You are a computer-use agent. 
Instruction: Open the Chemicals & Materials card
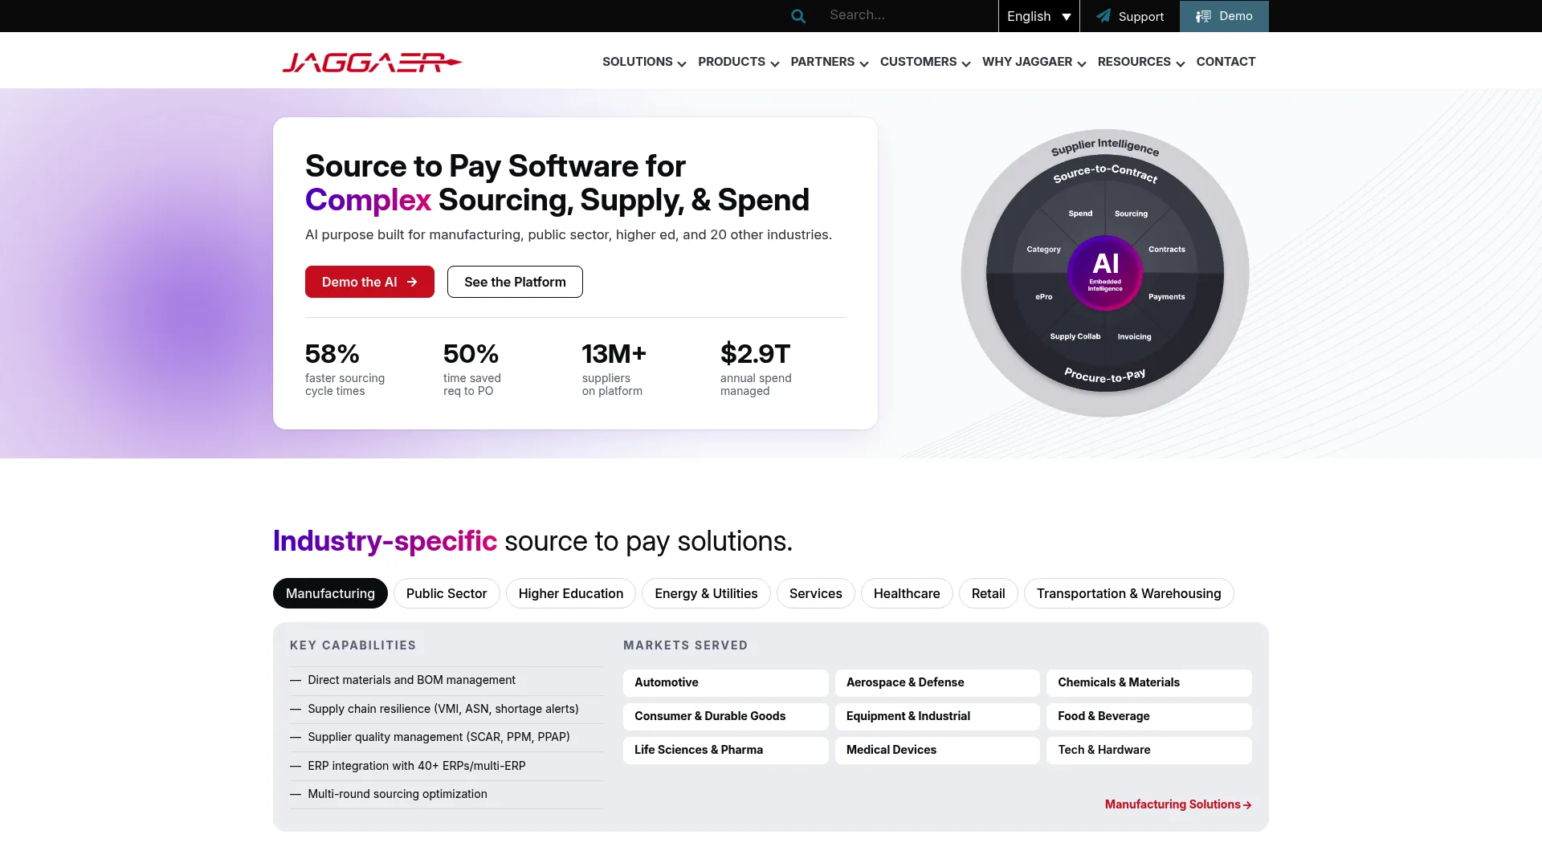coord(1149,682)
